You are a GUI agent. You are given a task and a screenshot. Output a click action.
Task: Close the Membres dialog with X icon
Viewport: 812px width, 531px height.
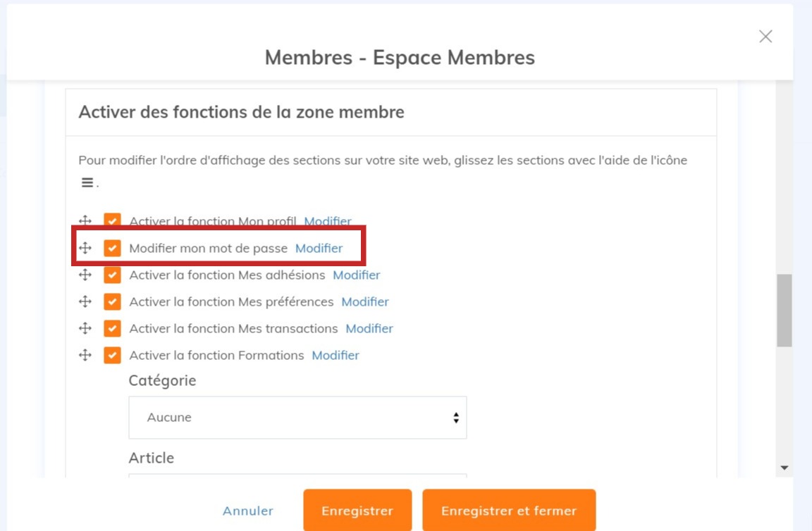coord(765,37)
